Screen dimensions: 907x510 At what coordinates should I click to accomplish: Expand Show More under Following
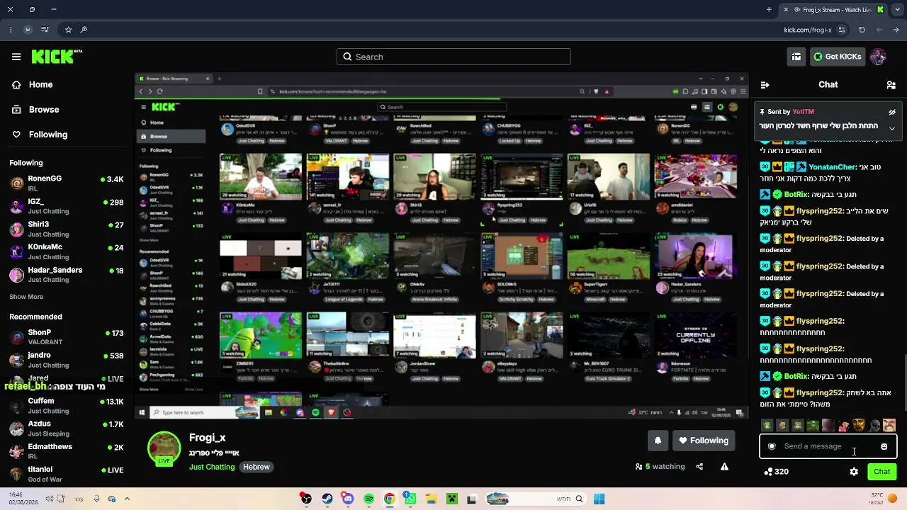(26, 297)
